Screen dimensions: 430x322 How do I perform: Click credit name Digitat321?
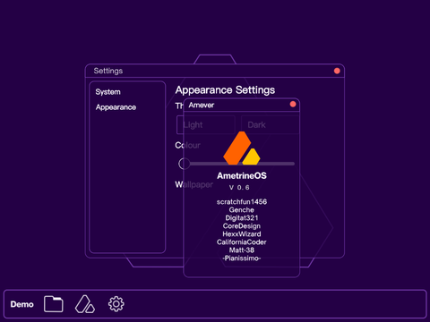242,218
